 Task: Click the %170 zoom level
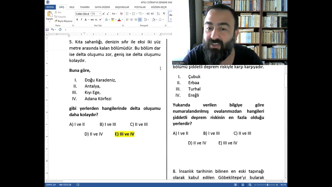pos(283,185)
